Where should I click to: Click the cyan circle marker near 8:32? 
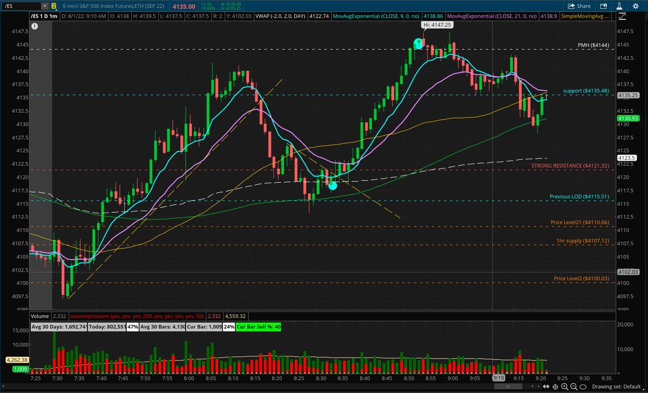(333, 186)
